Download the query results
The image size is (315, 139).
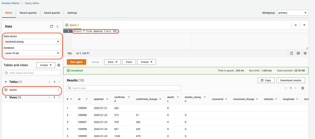[x=291, y=80]
